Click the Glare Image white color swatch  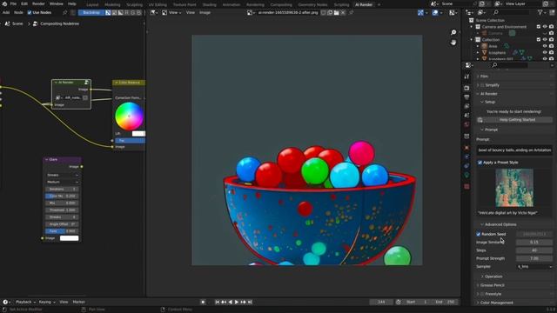70,238
